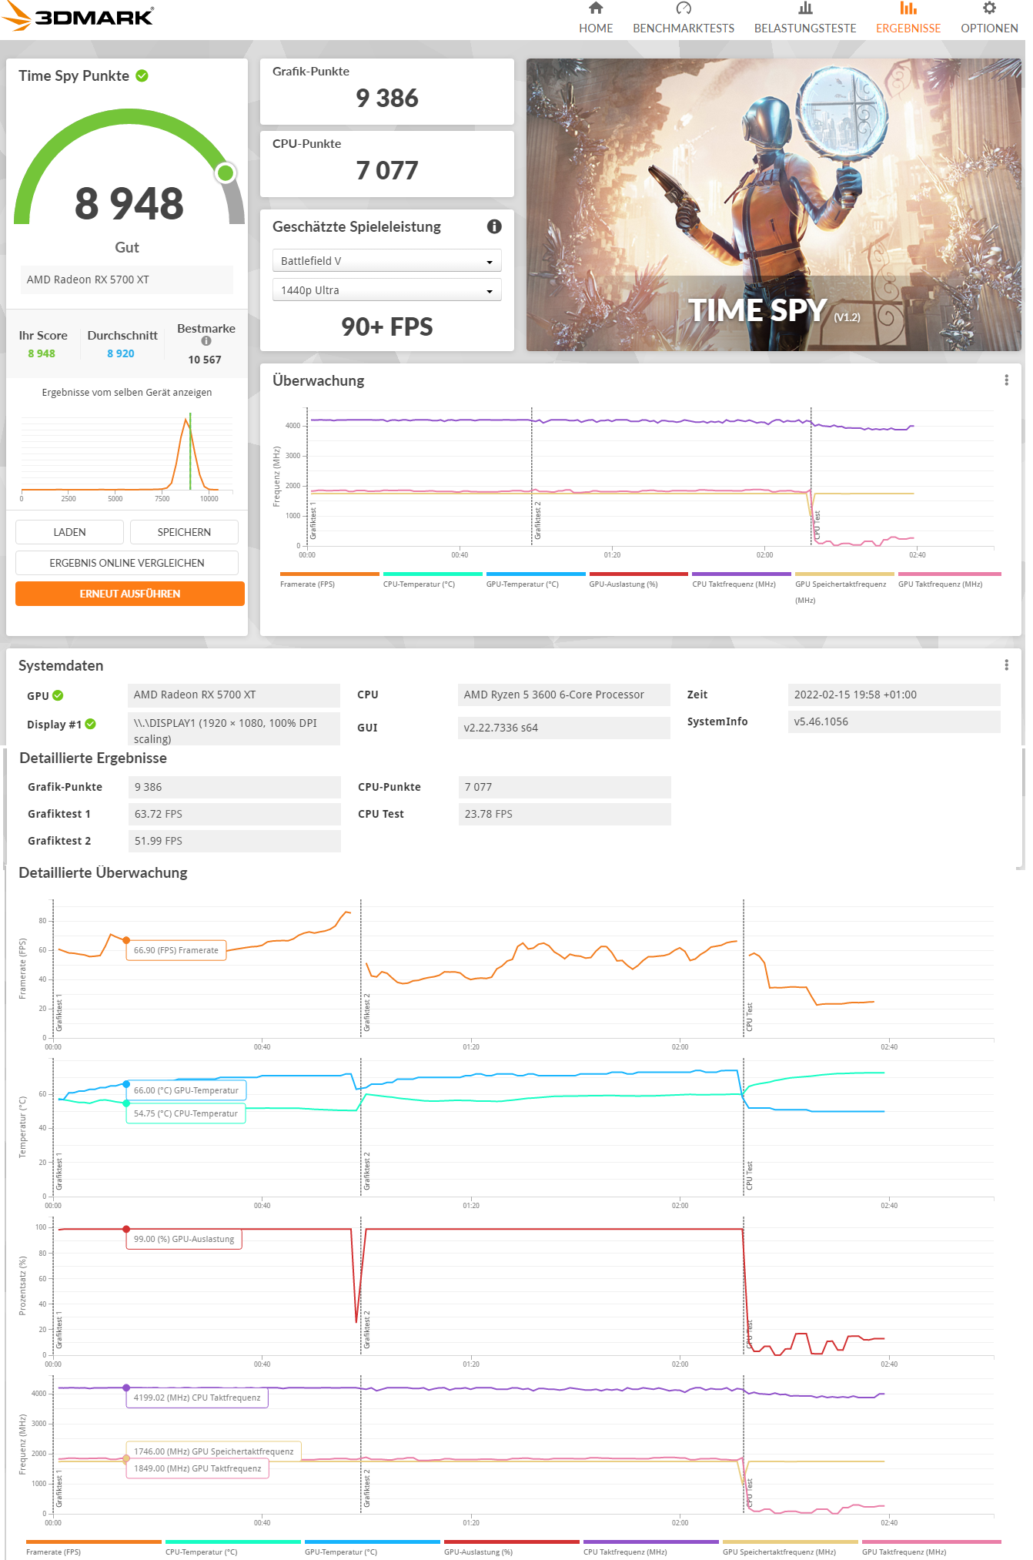
Task: Click the Zeit value 2022-02-15 19:58
Action: click(x=894, y=695)
